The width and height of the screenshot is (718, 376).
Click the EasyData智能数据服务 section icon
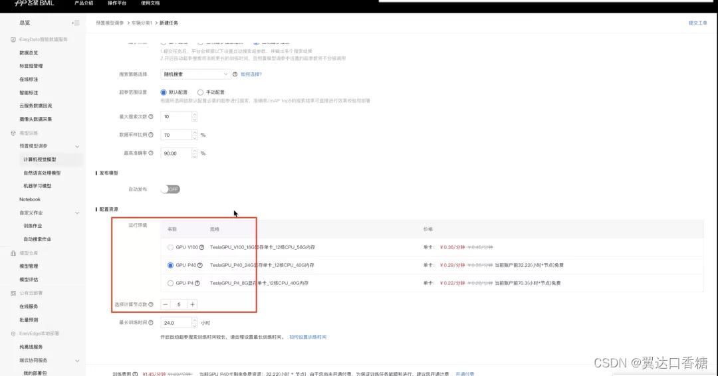point(13,40)
